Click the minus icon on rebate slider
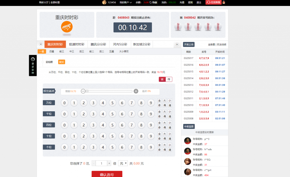The height and width of the screenshot is (177, 290). coord(83,91)
